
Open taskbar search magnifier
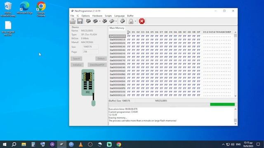(x=14, y=144)
